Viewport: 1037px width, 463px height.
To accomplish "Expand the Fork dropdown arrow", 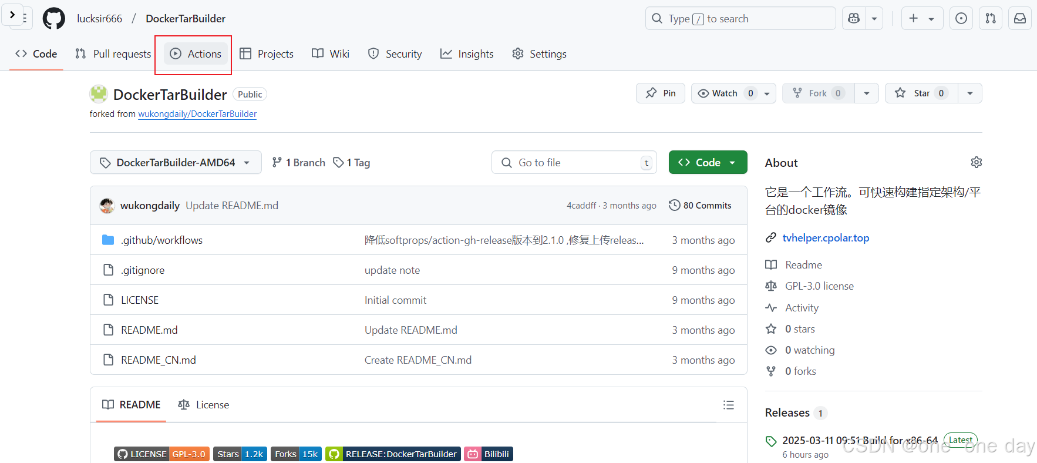I will [x=867, y=93].
